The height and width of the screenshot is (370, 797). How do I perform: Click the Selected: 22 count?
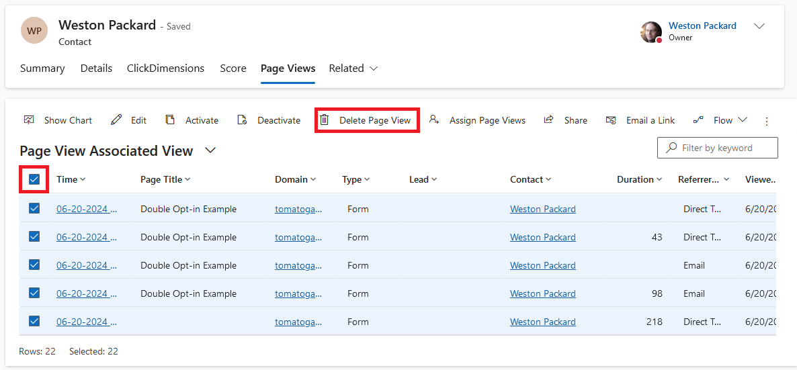93,351
